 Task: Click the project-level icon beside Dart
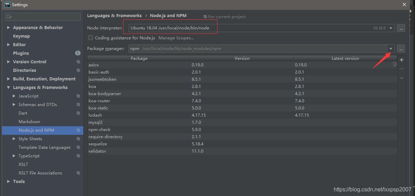coord(78,113)
